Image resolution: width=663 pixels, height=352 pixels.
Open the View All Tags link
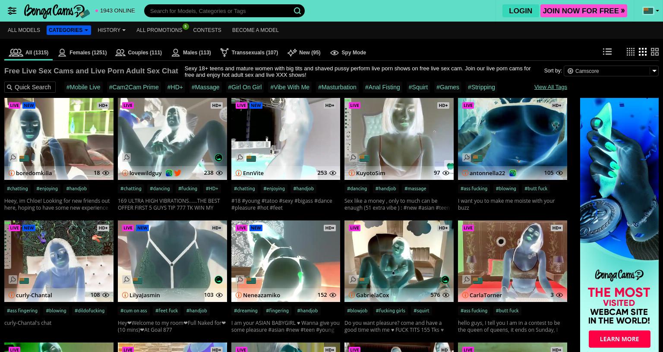(x=551, y=87)
